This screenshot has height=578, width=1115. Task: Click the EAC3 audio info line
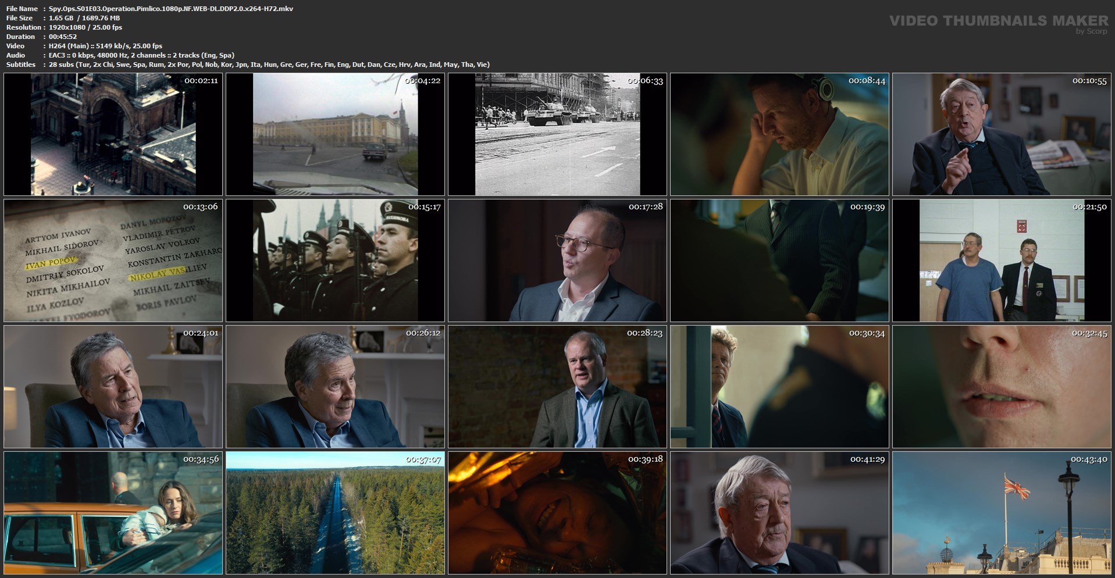(141, 55)
